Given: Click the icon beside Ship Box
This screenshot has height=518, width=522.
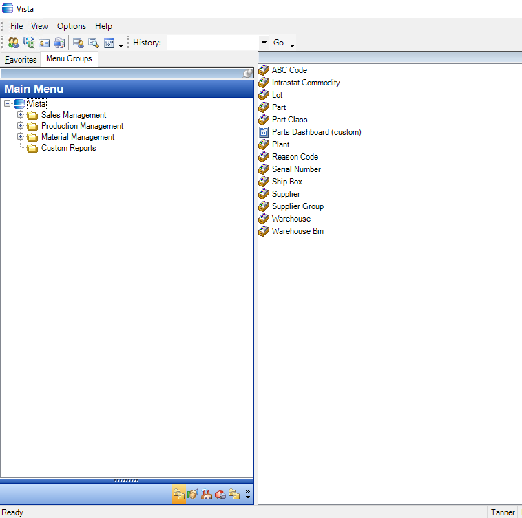Looking at the screenshot, I should [264, 182].
